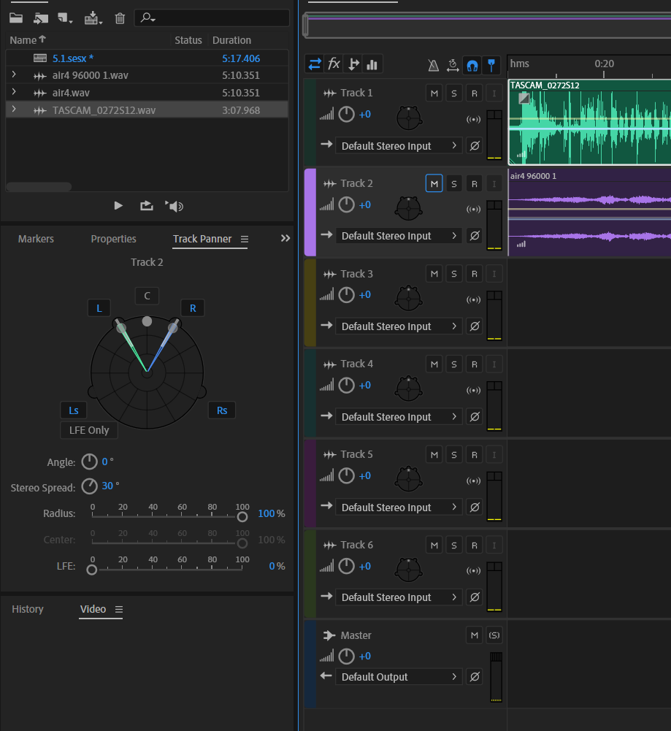The height and width of the screenshot is (731, 671).
Task: Open Track 1 Default Stereo Input dropdown
Action: pyautogui.click(x=398, y=146)
